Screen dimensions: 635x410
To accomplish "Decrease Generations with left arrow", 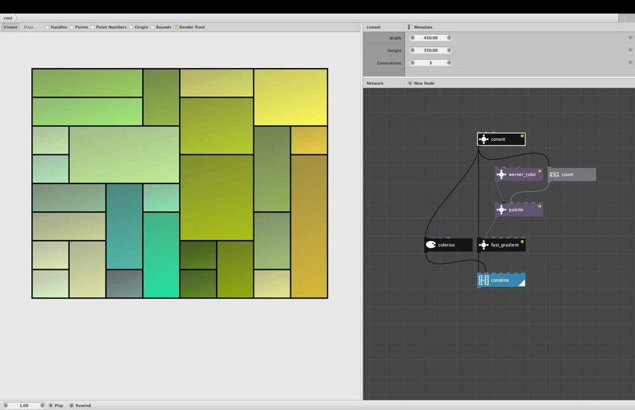I will pos(413,63).
